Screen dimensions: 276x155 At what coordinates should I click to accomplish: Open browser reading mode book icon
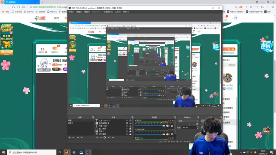click(x=24, y=7)
